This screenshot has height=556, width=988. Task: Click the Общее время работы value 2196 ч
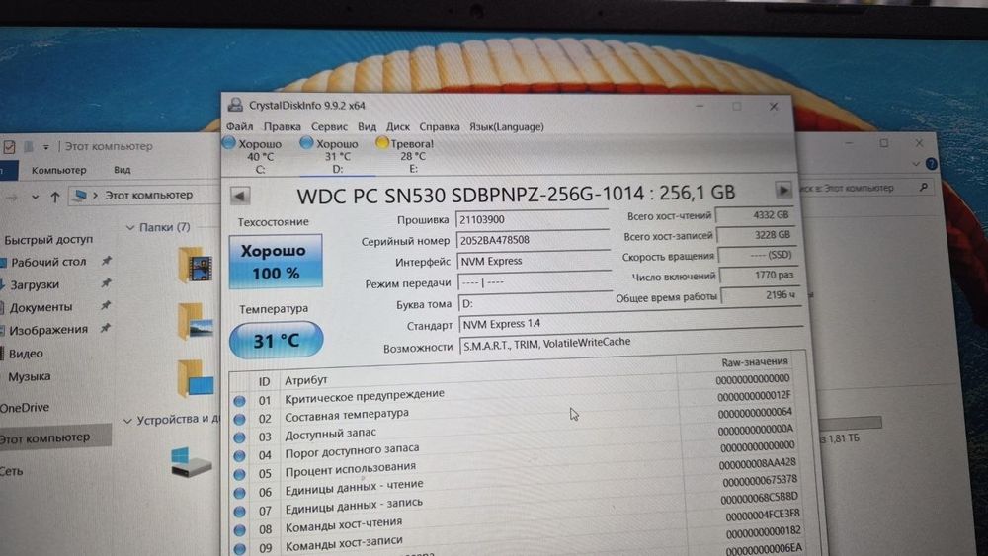click(759, 294)
